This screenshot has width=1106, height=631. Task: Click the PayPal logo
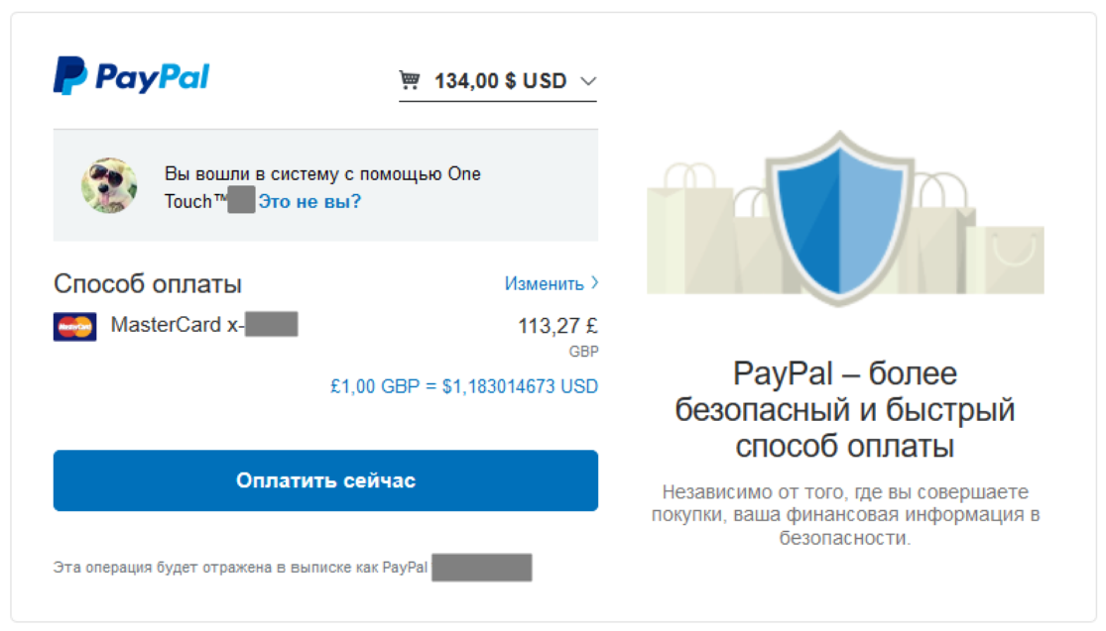click(x=131, y=77)
